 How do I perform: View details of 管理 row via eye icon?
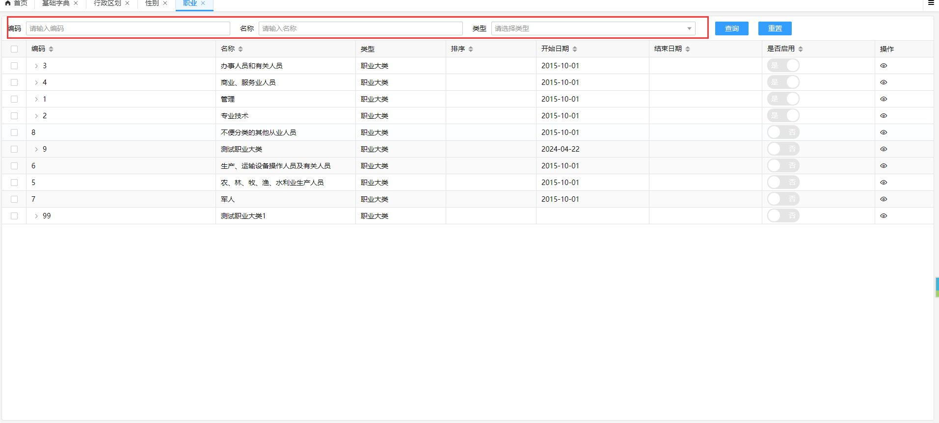click(883, 99)
